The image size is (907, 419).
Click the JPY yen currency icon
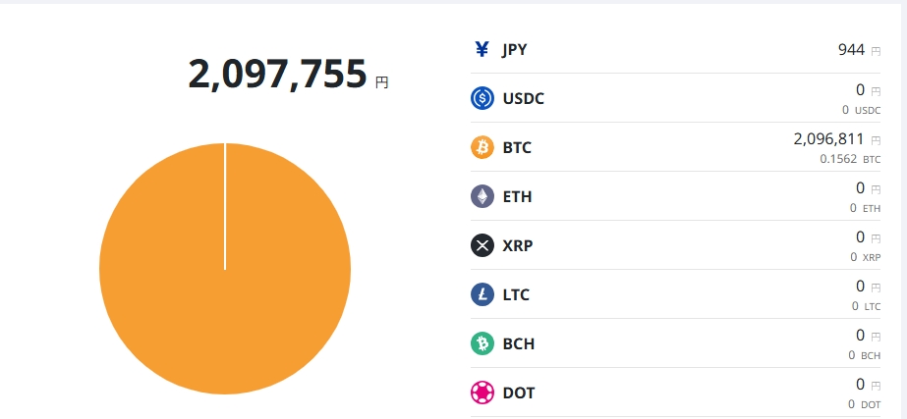click(x=482, y=49)
